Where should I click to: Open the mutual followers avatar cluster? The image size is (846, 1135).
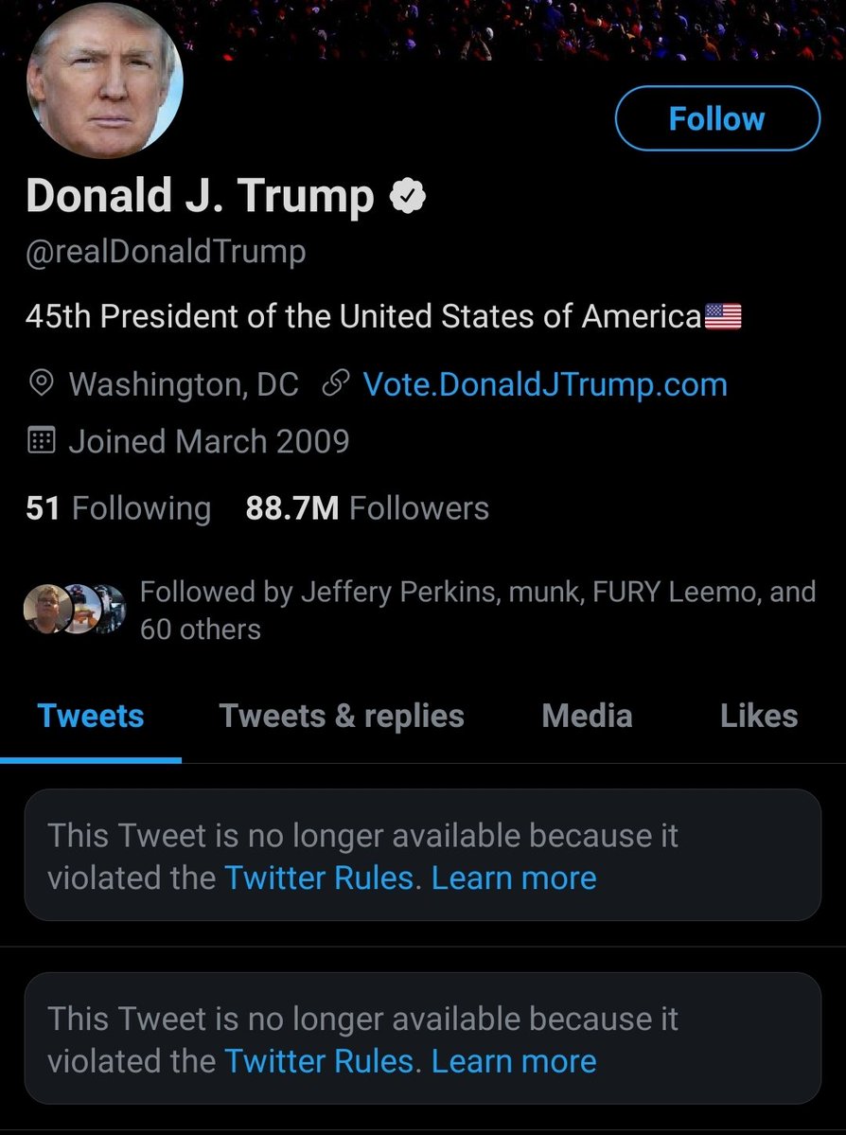(x=74, y=609)
